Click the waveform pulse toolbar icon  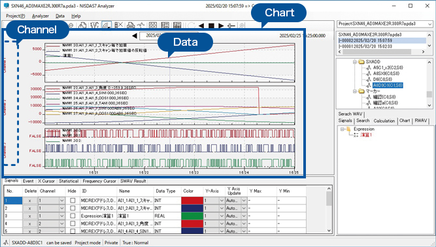tap(141, 25)
